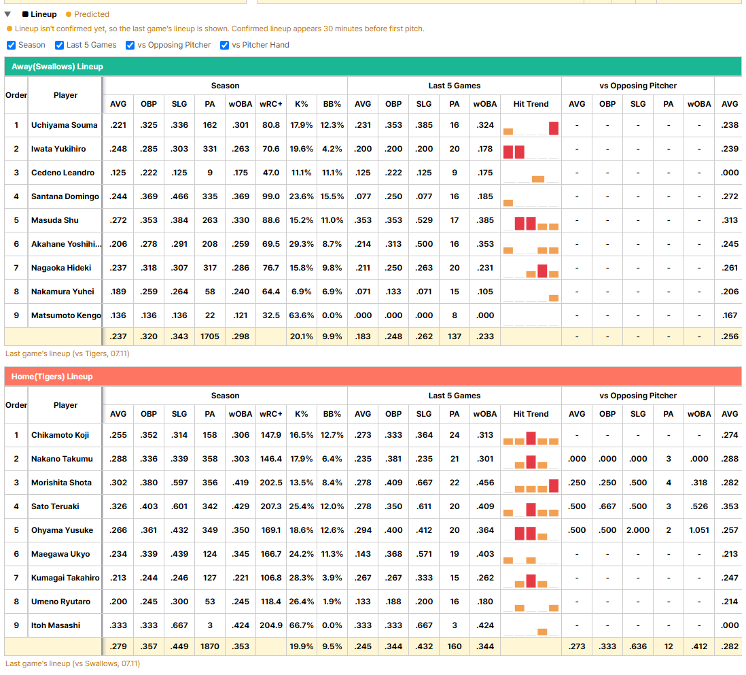Open Santana Domingo's player name
The height and width of the screenshot is (675, 746).
pos(65,196)
